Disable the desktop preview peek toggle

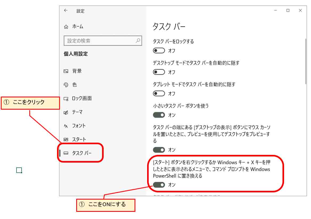159,150
